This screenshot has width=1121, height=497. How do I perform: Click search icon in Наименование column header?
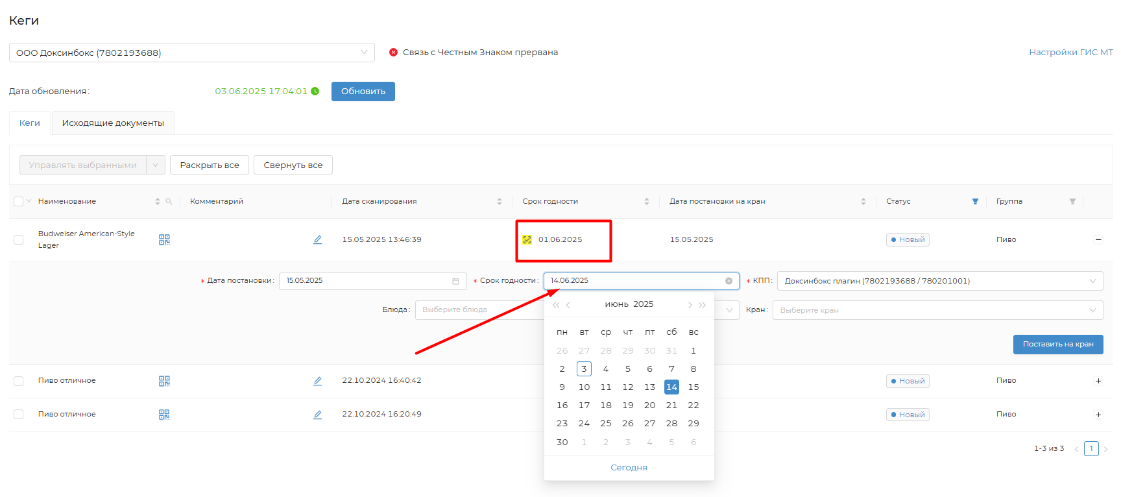point(169,202)
